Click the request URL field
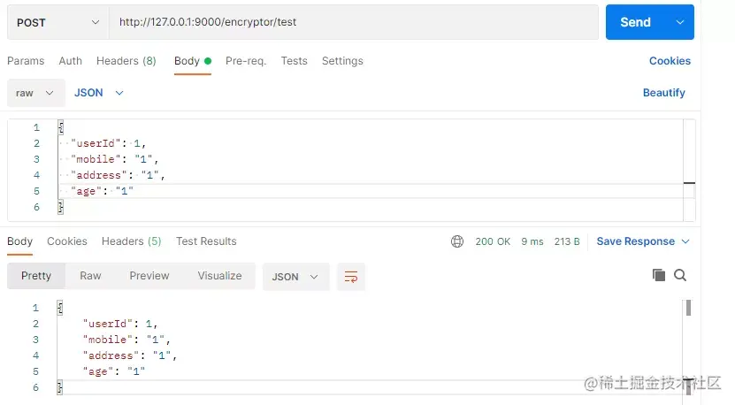The width and height of the screenshot is (735, 405). point(354,22)
